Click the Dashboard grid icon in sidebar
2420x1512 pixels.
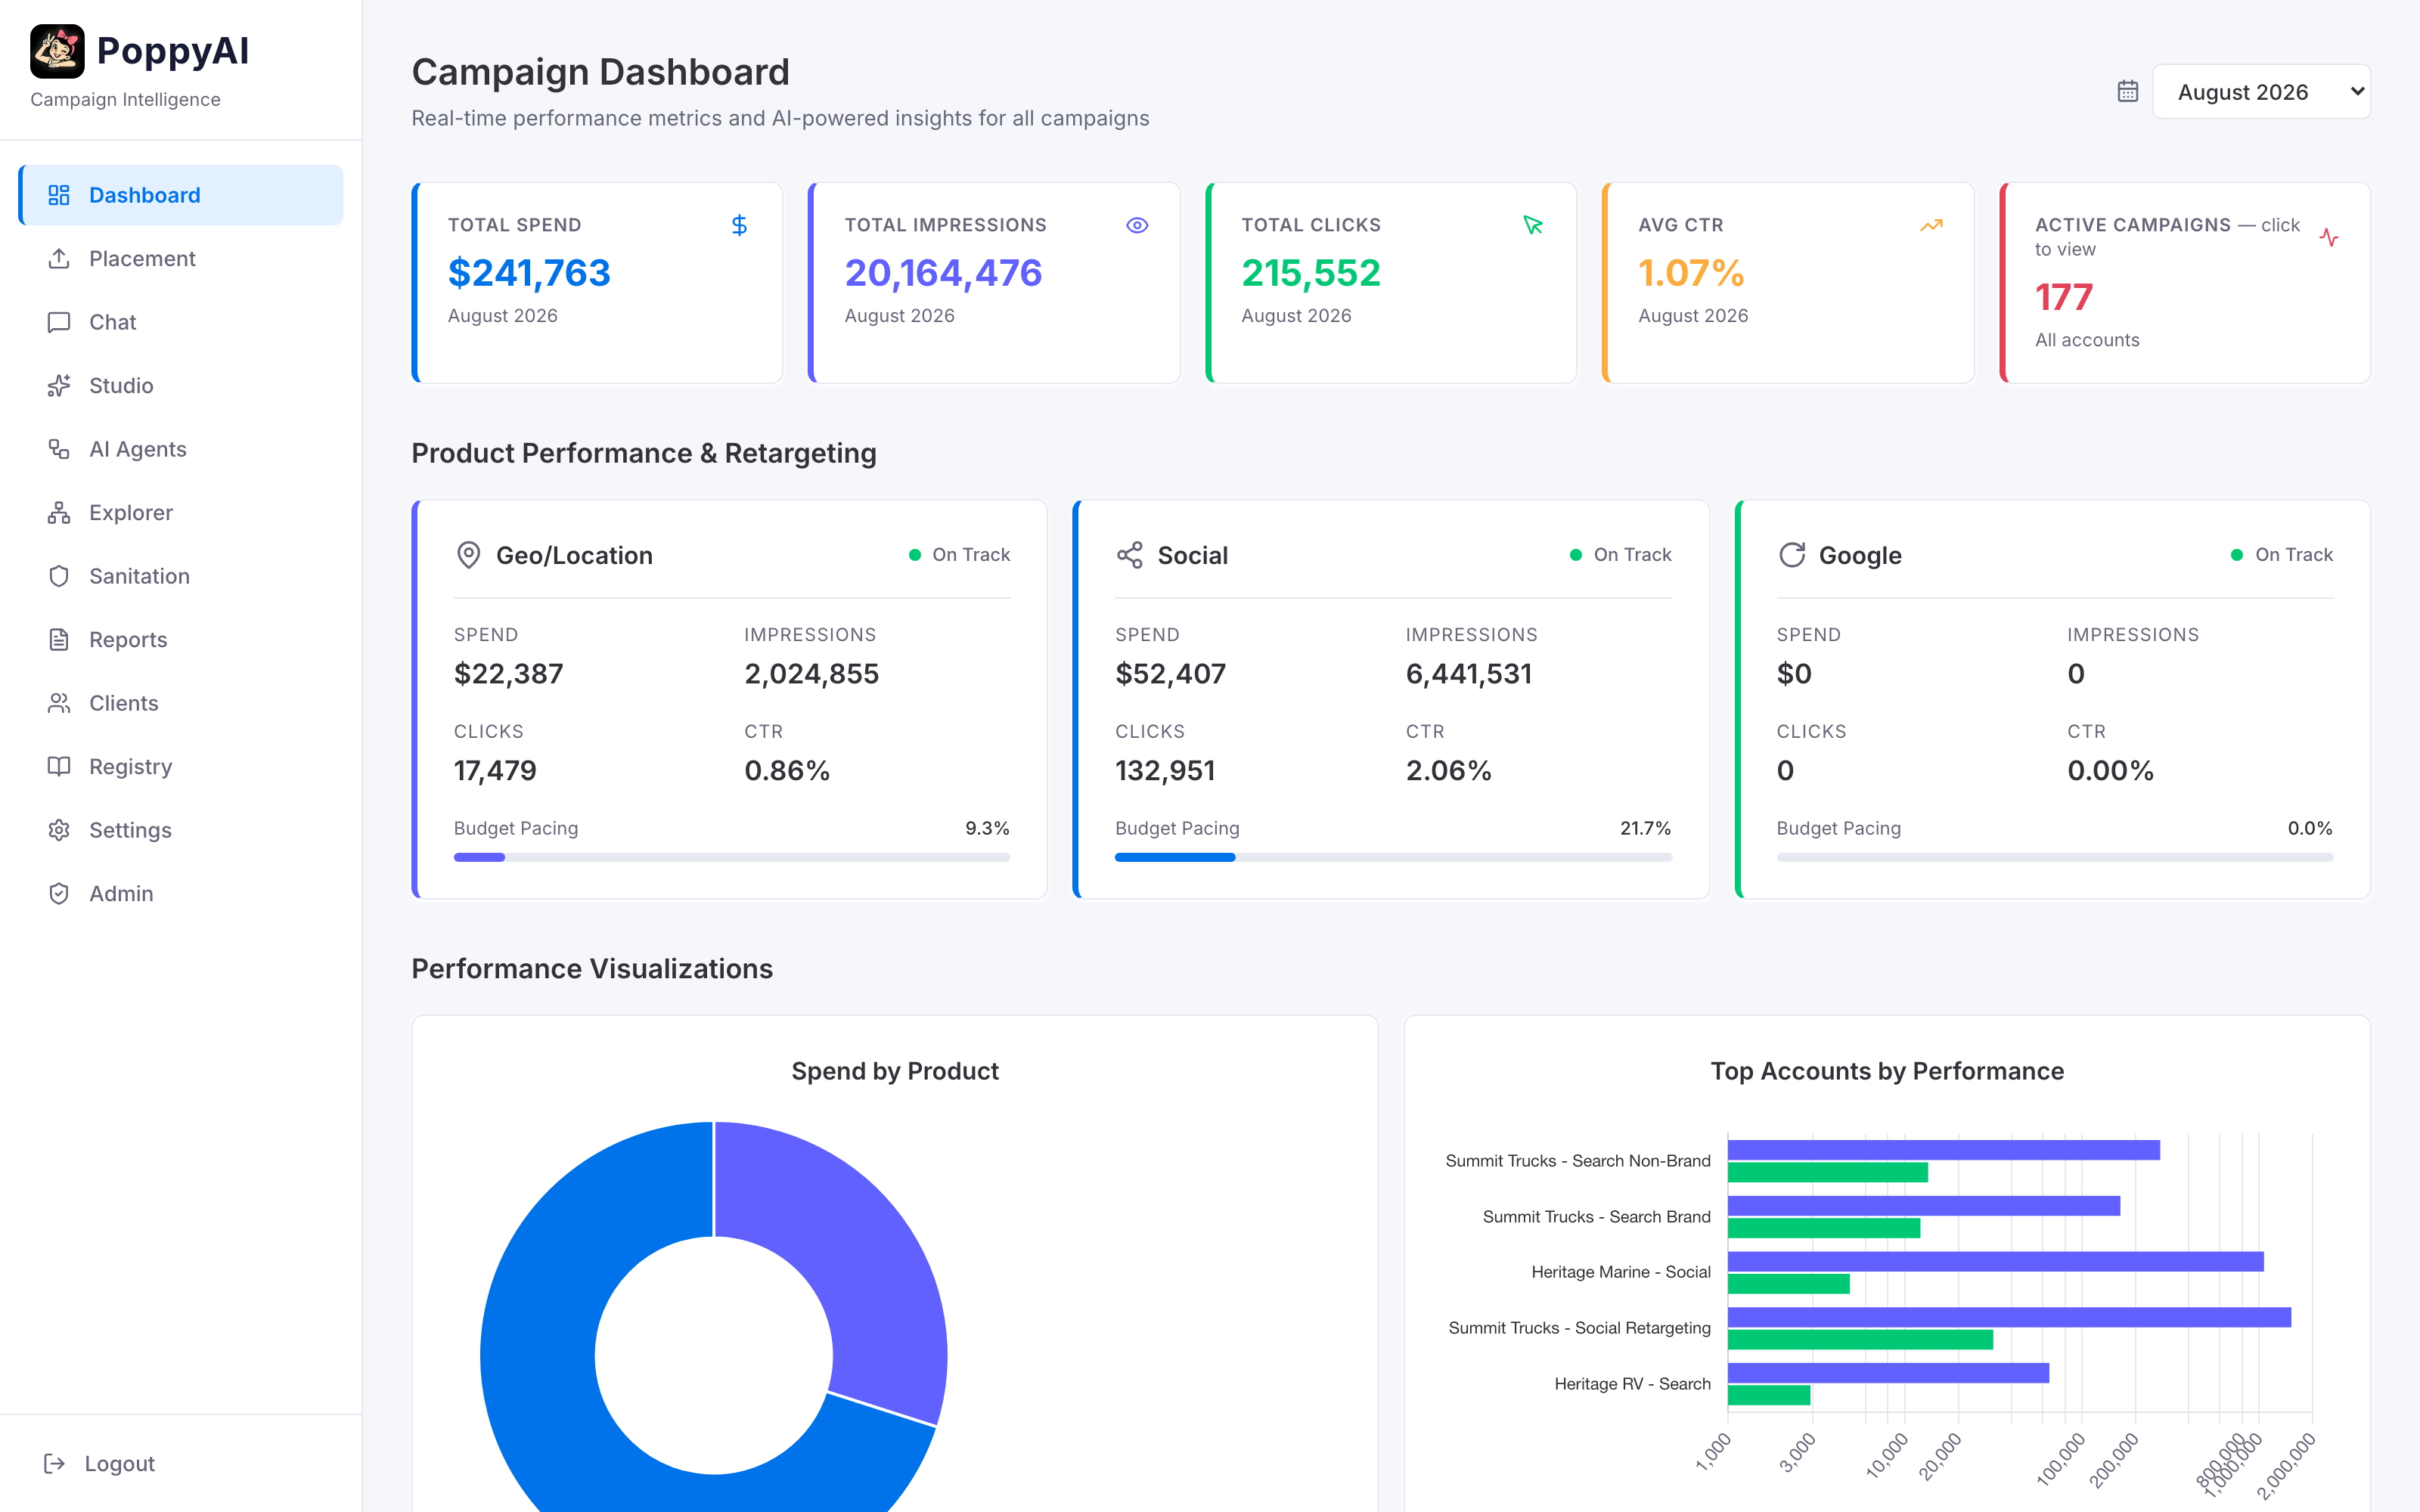pos(59,195)
